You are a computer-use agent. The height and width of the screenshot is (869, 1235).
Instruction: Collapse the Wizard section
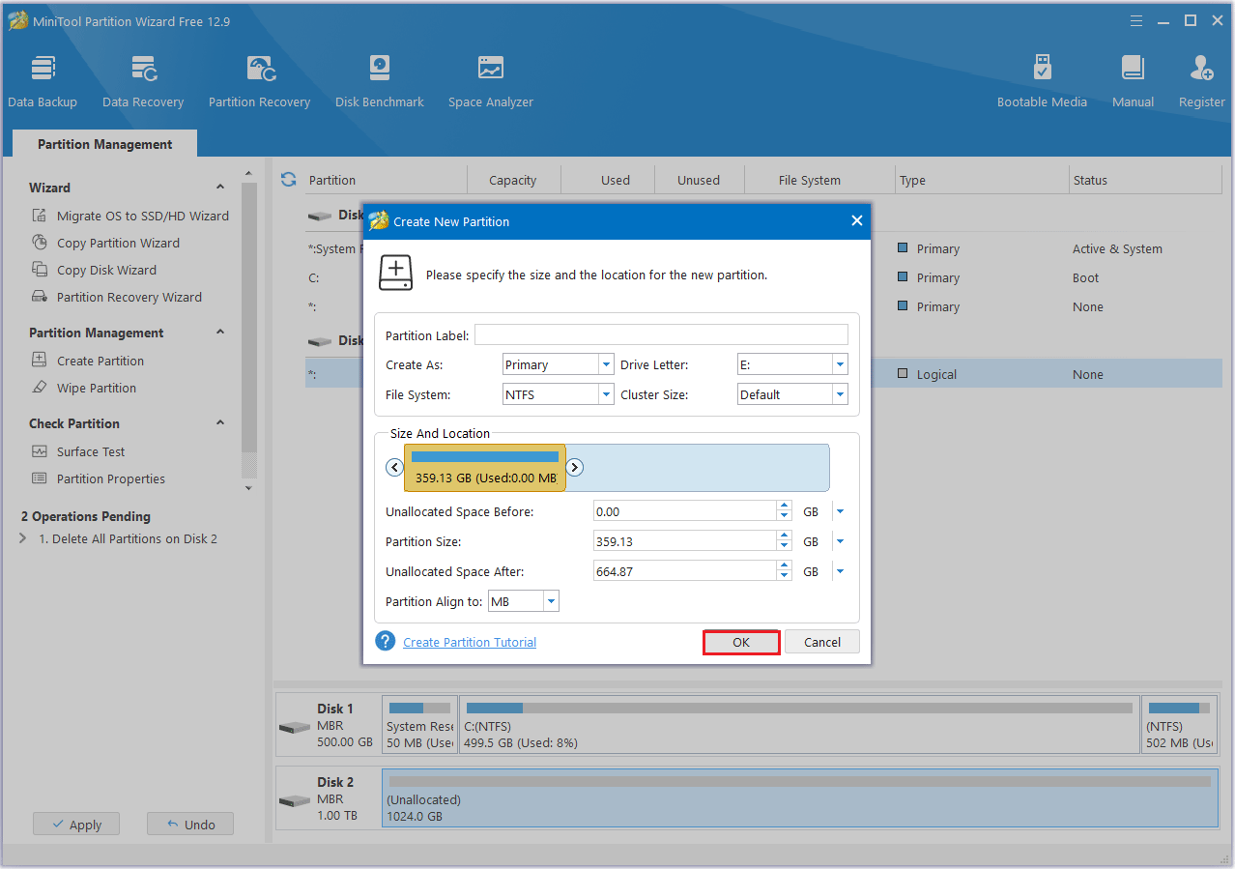click(x=220, y=188)
